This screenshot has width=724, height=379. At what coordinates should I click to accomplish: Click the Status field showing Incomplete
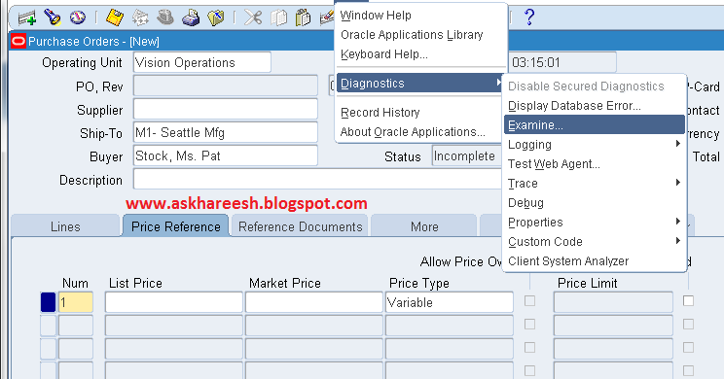467,155
